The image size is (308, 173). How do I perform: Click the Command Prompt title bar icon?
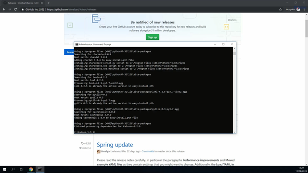(77, 44)
